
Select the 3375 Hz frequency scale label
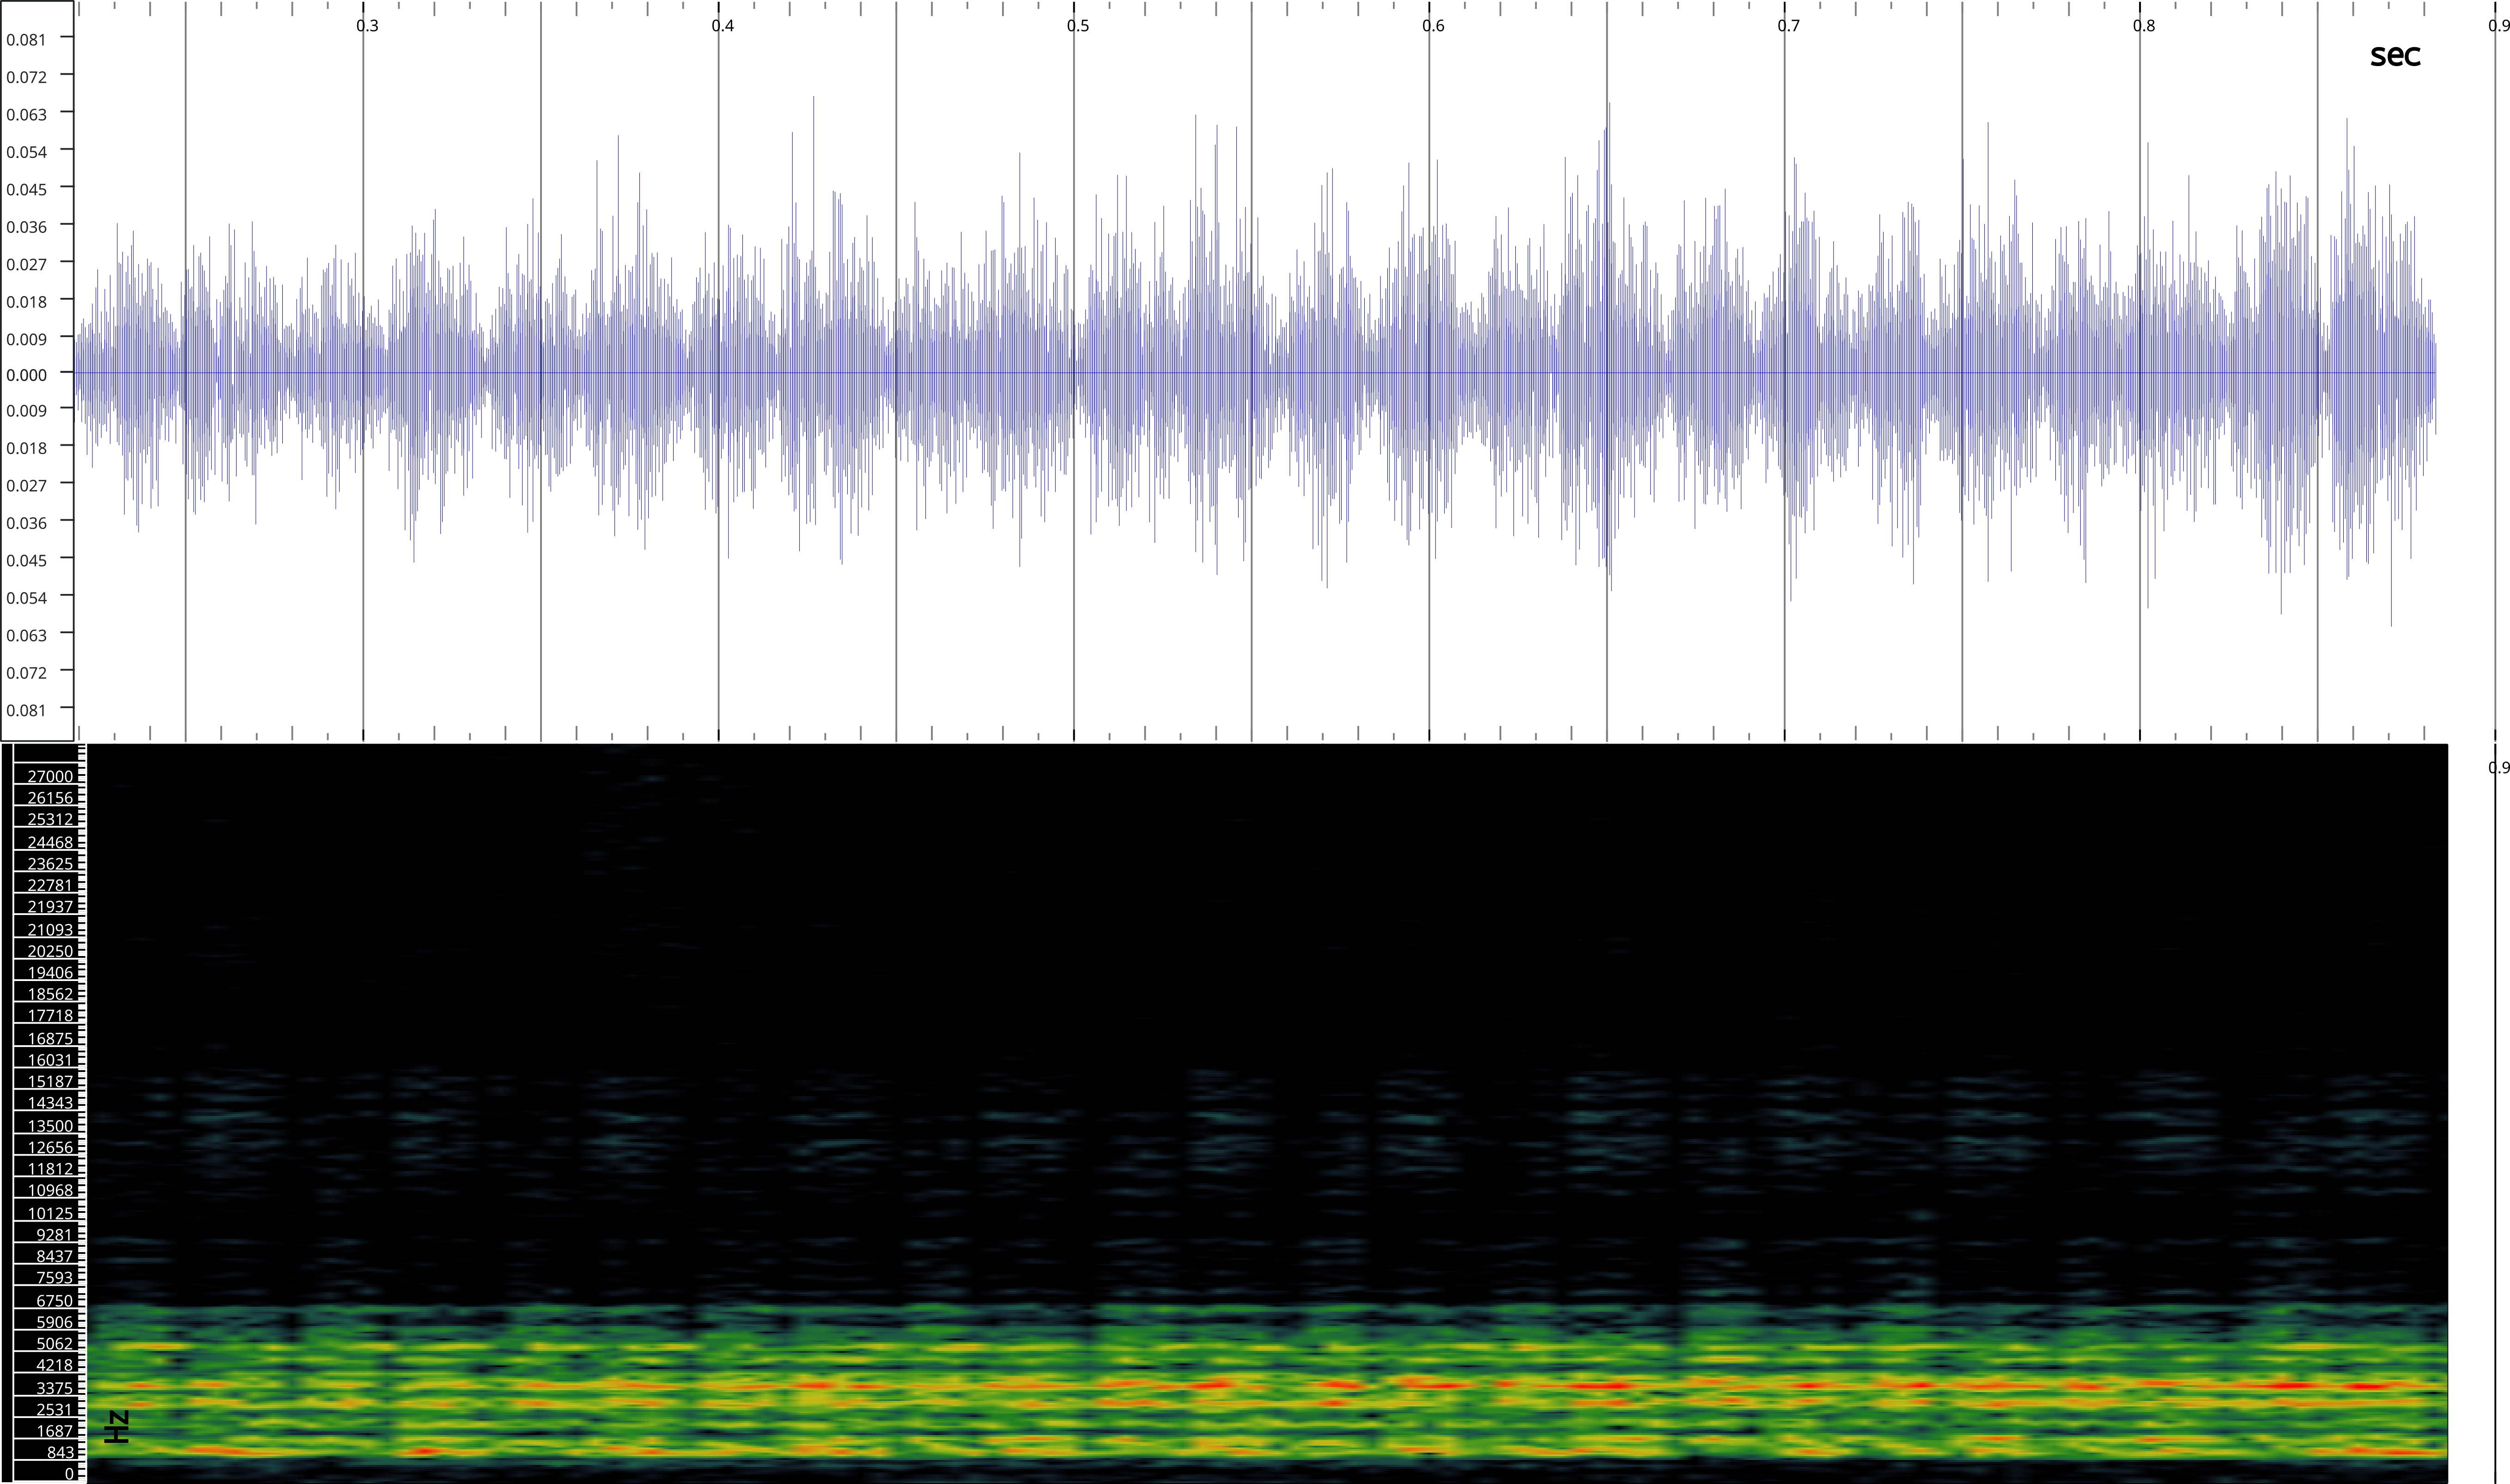pos(54,1388)
